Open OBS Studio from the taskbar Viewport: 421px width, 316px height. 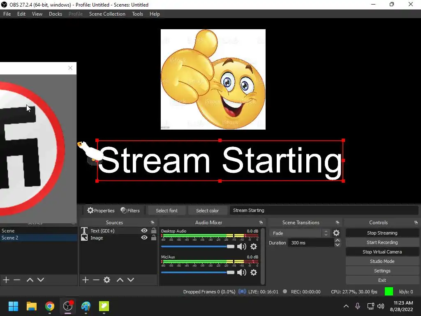tap(68, 306)
